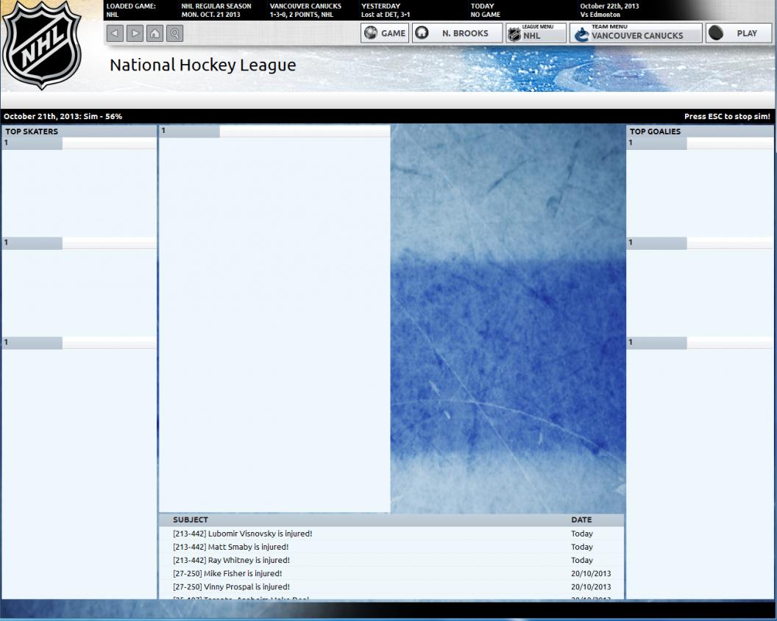Screen dimensions: 777x621
Task: Open the N. BROOKS manager menu
Action: (x=458, y=33)
